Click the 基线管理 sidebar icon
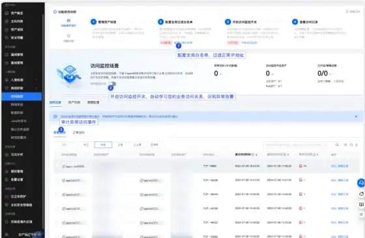Viewport: 365px width, 238px height. pos(7,63)
